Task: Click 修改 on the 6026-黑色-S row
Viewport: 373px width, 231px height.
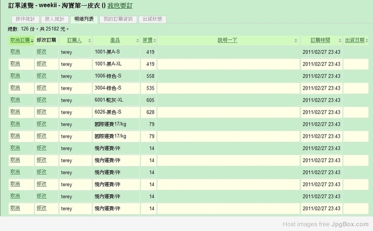Action: (x=41, y=112)
